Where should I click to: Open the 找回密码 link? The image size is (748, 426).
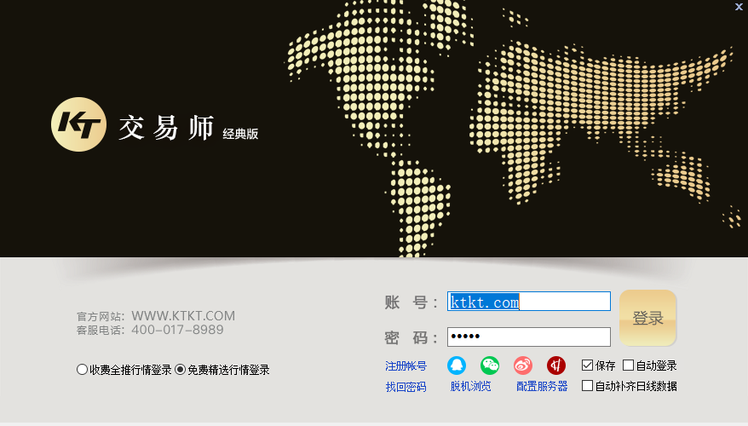(x=406, y=387)
